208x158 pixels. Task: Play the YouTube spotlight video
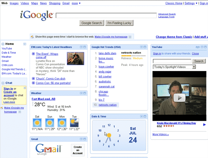[179, 98]
